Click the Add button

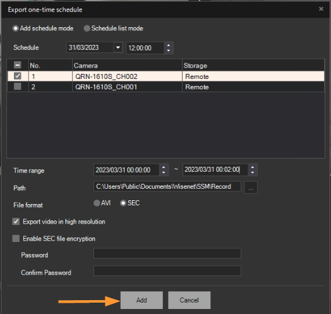pyautogui.click(x=141, y=300)
